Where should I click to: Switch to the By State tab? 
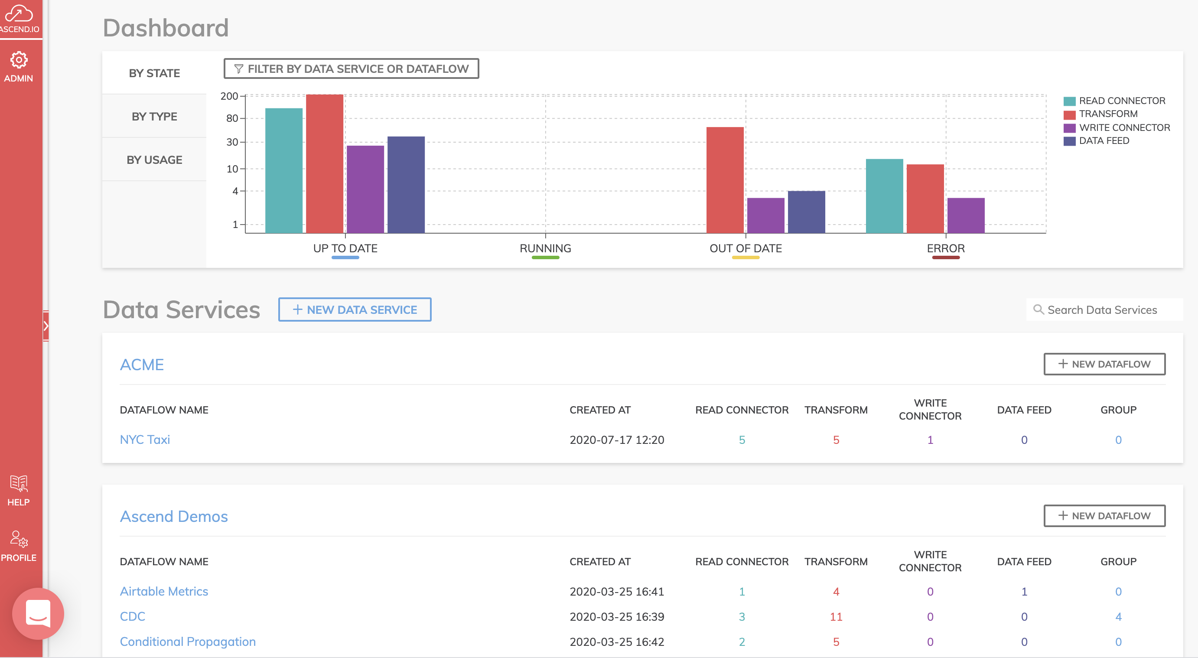[x=154, y=73]
